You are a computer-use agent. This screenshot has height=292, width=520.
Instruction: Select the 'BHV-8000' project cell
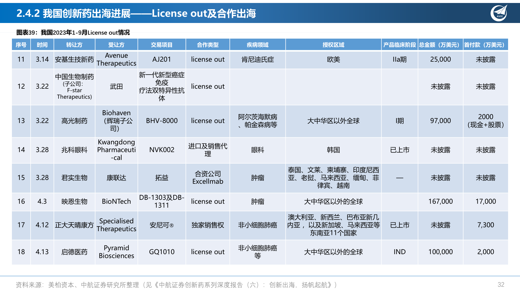(162, 121)
